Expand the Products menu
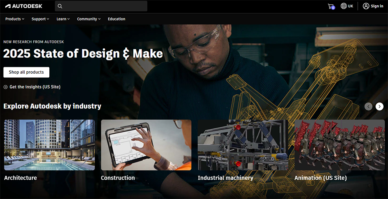 [15, 19]
